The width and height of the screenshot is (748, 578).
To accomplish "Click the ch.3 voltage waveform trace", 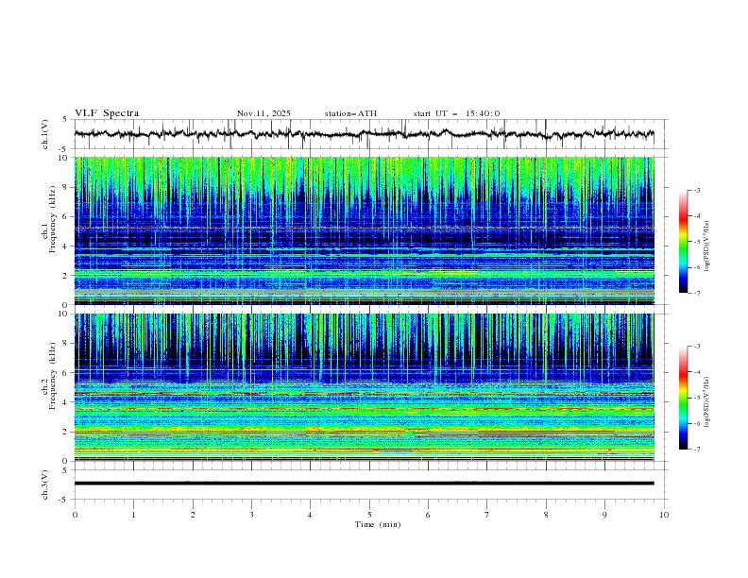I will pos(365,484).
